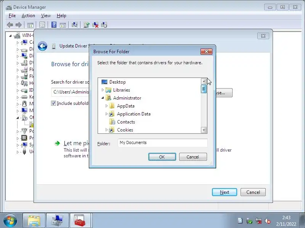This screenshot has height=228, width=305.
Task: Toggle Show/Hide Action Pane toolbar icon
Action: point(63,25)
